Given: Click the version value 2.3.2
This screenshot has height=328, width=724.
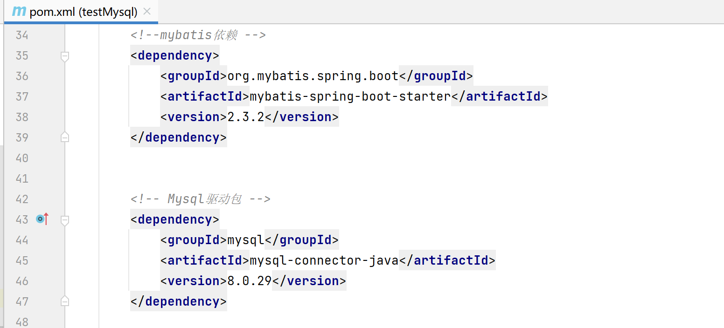Looking at the screenshot, I should 246,117.
